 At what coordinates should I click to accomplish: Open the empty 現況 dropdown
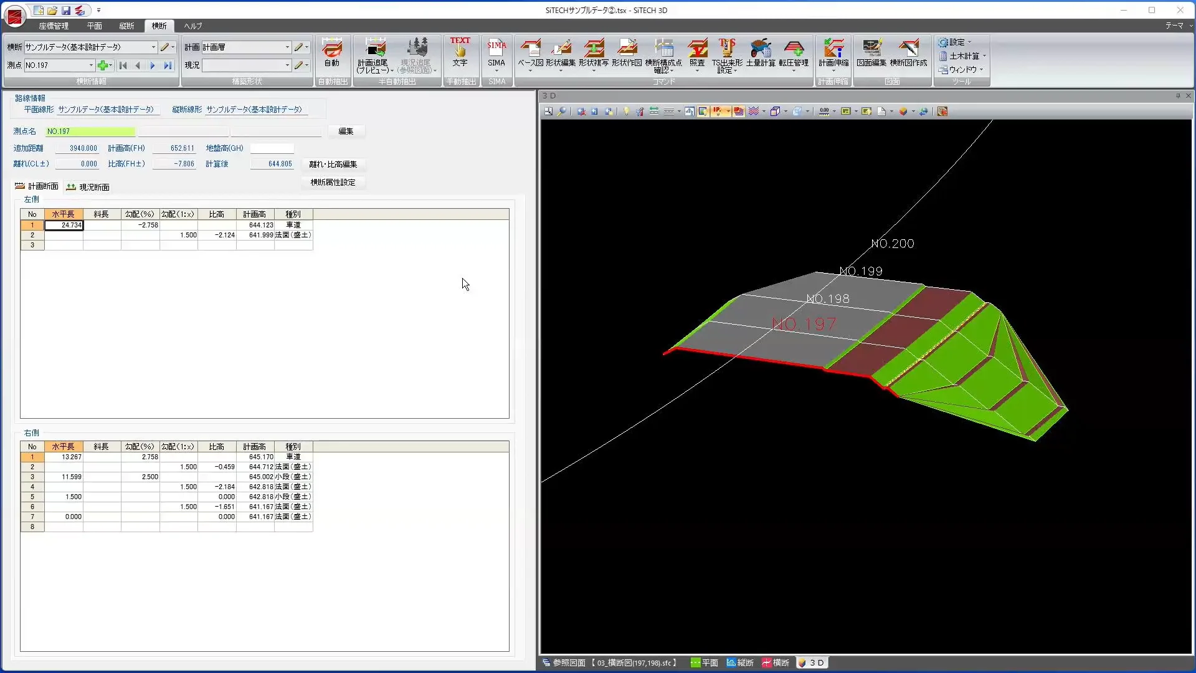pyautogui.click(x=287, y=65)
